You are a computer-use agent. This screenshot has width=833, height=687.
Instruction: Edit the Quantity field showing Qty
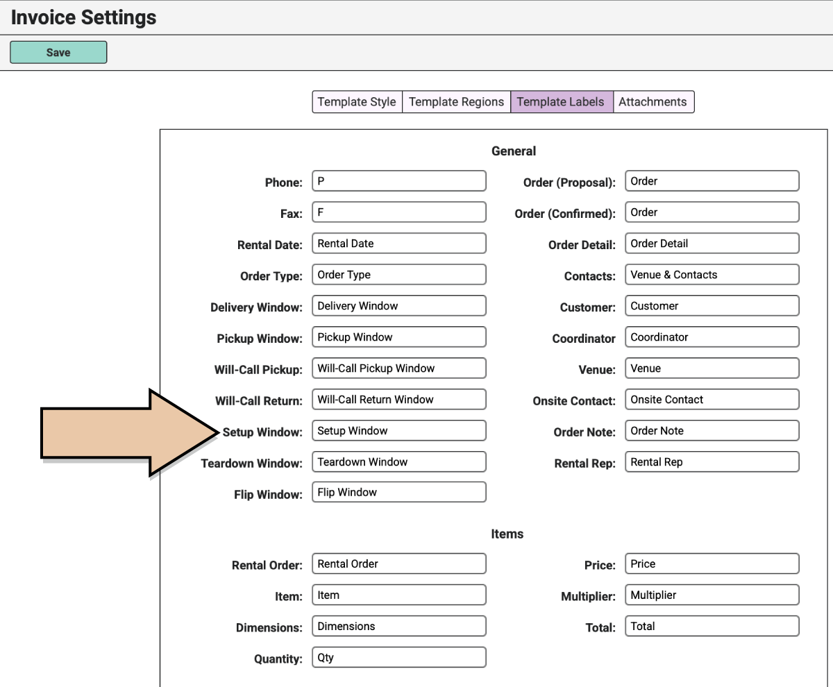tap(399, 658)
